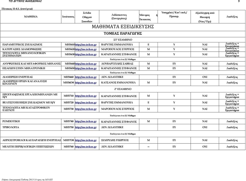Select the Ζ' ΕΞΑΜΗΝΟ section label
This screenshot has width=246, height=181.
(x=123, y=89)
